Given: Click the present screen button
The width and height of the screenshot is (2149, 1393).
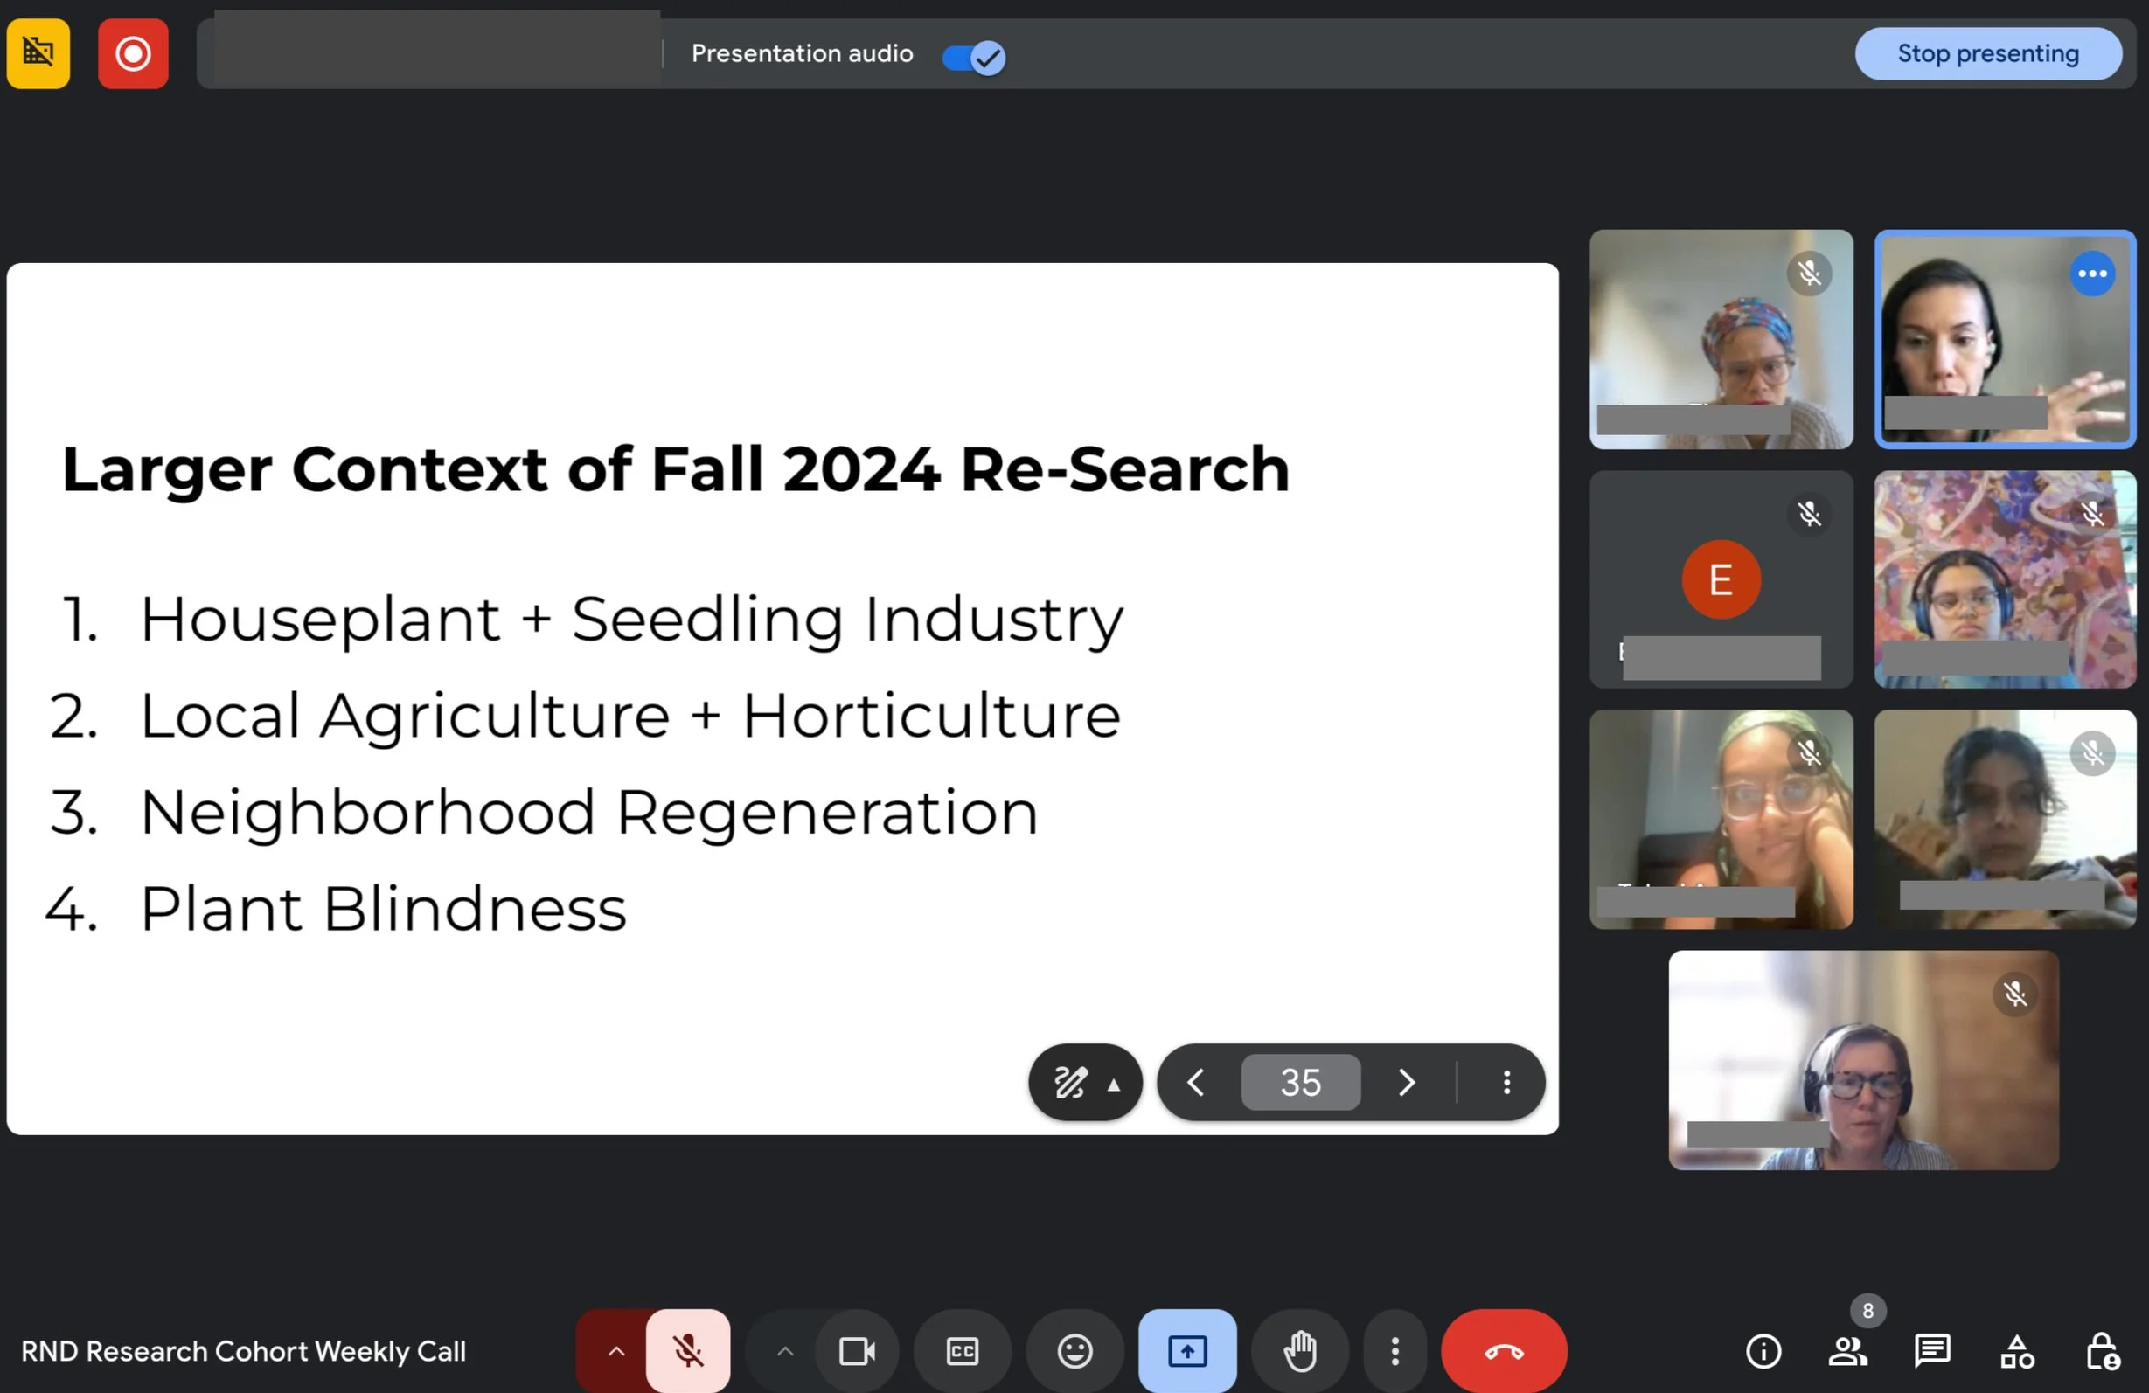Looking at the screenshot, I should pyautogui.click(x=1187, y=1350).
